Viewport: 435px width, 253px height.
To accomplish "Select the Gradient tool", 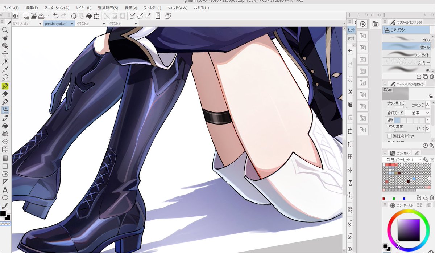I will pos(5,158).
